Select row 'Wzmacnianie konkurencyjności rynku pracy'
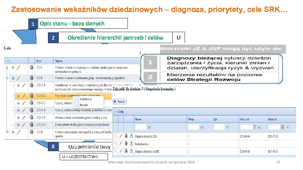This screenshot has width=303, height=170. (81, 117)
